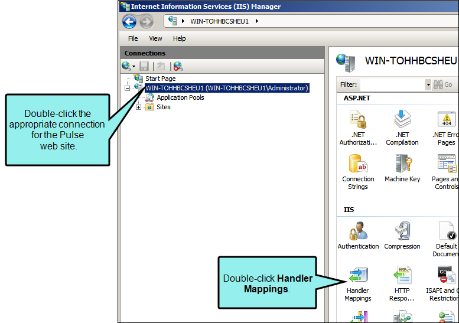Click WIN-TOHHBCSHEU1 in the address bar
The image size is (459, 323).
219,21
